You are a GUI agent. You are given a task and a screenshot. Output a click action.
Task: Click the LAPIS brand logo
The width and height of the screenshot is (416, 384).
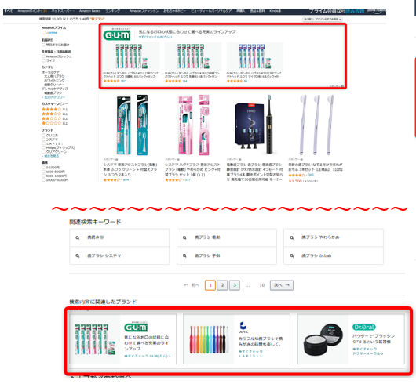click(x=243, y=328)
